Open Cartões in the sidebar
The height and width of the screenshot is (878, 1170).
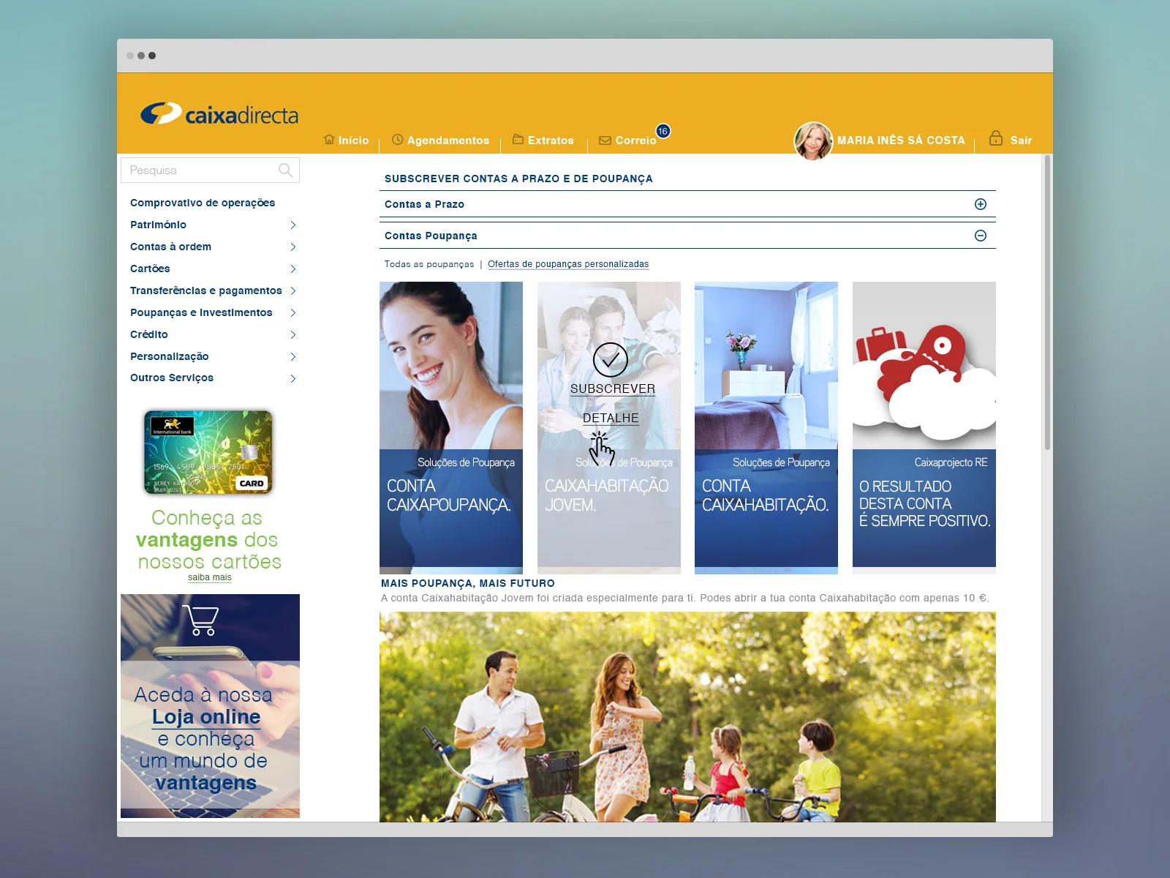pyautogui.click(x=150, y=269)
